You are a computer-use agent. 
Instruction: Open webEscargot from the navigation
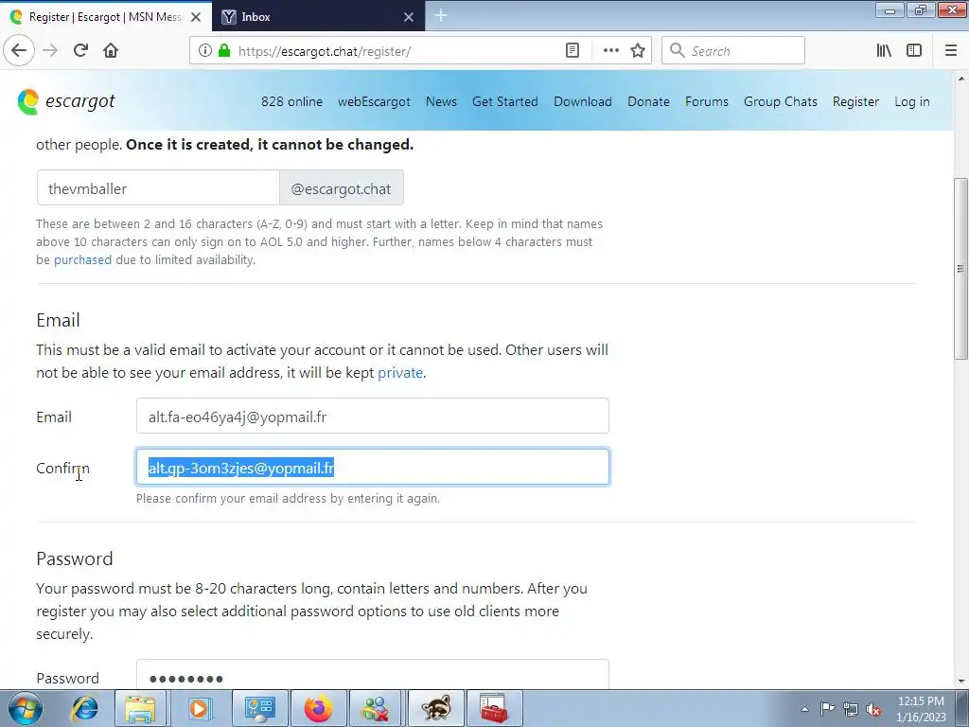pos(374,101)
